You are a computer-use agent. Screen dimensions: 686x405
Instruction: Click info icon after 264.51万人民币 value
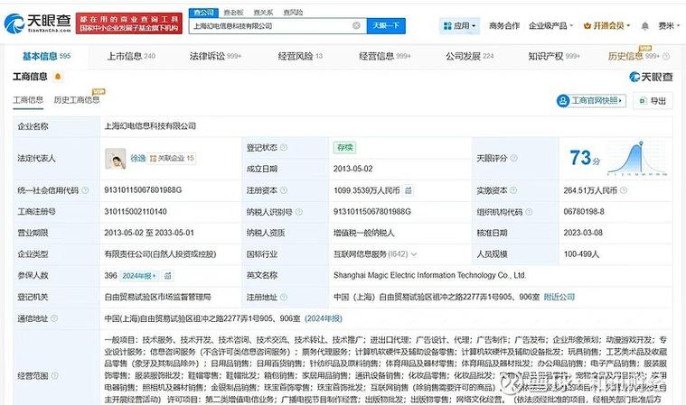tap(624, 190)
